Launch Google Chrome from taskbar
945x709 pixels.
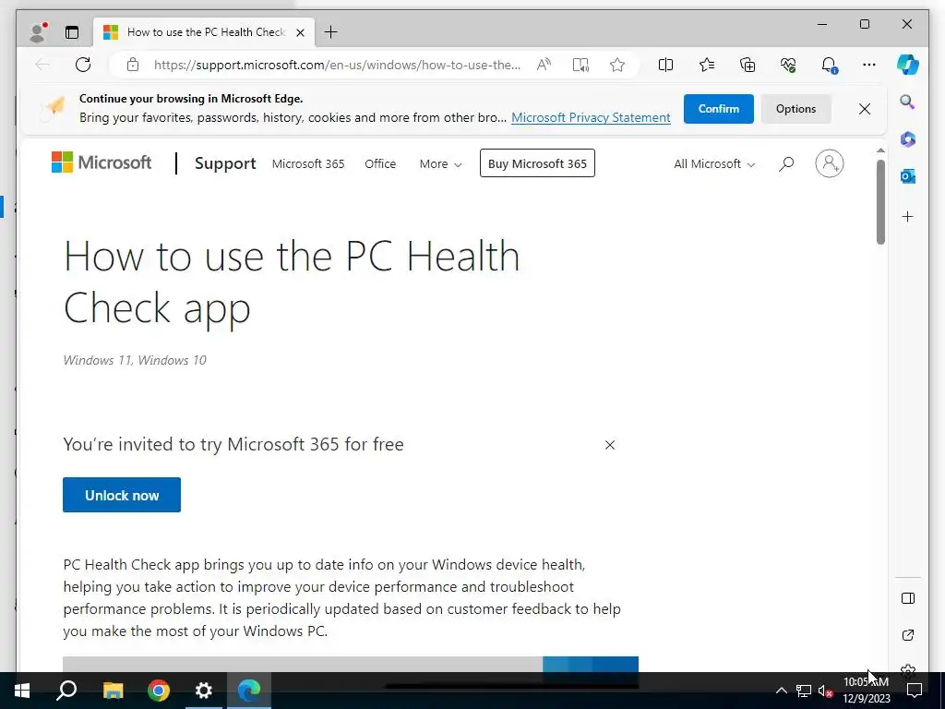click(x=159, y=691)
